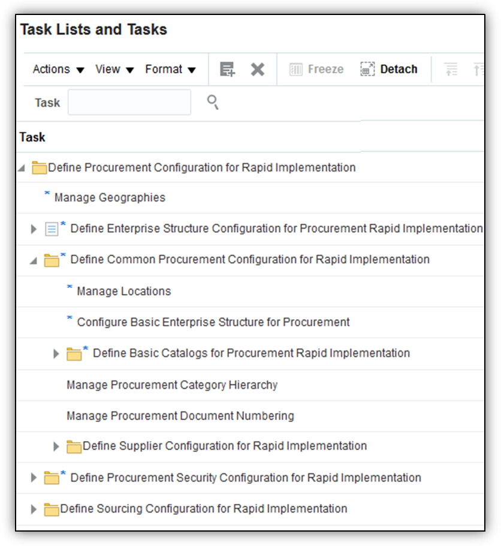Click document icon beside Define Enterprise Structure
Viewport: 501px width, 546px height.
(x=52, y=229)
